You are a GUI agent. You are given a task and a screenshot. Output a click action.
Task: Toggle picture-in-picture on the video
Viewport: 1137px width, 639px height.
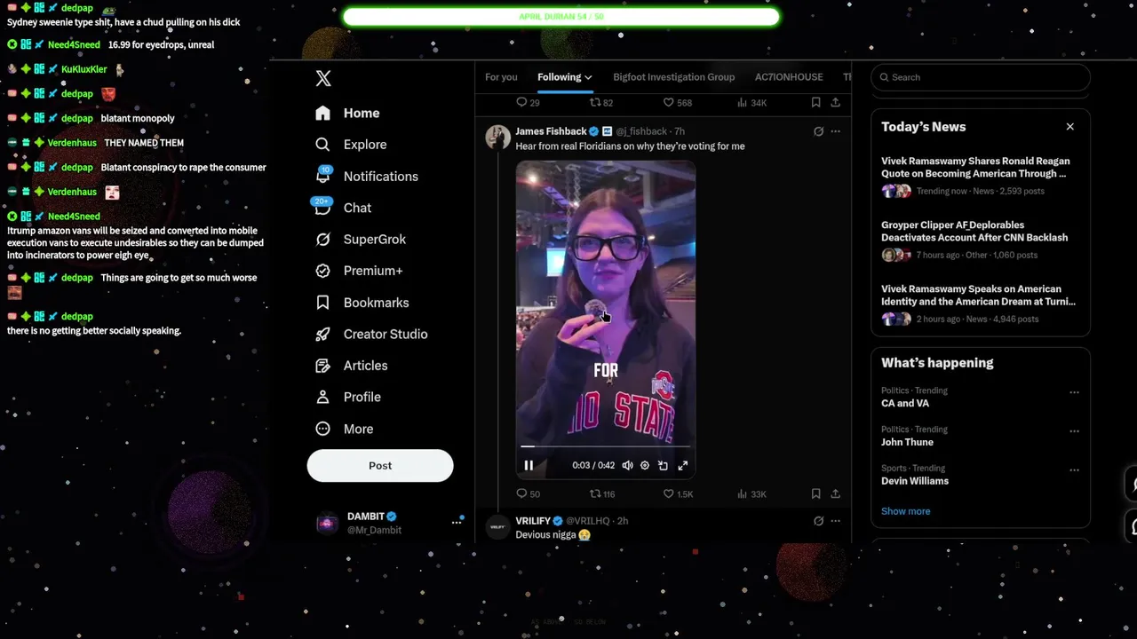tap(663, 465)
